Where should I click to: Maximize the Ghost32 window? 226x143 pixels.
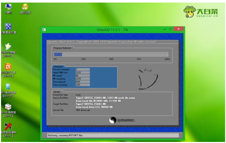pos(170,29)
